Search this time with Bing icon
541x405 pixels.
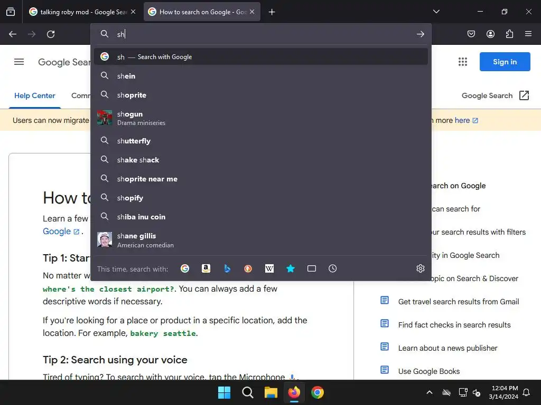pyautogui.click(x=227, y=268)
